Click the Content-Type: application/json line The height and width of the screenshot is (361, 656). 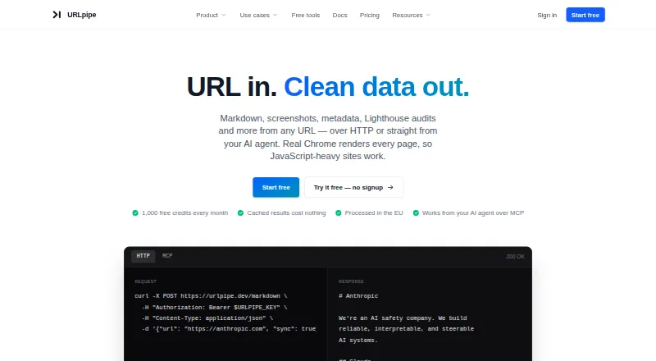tap(207, 318)
